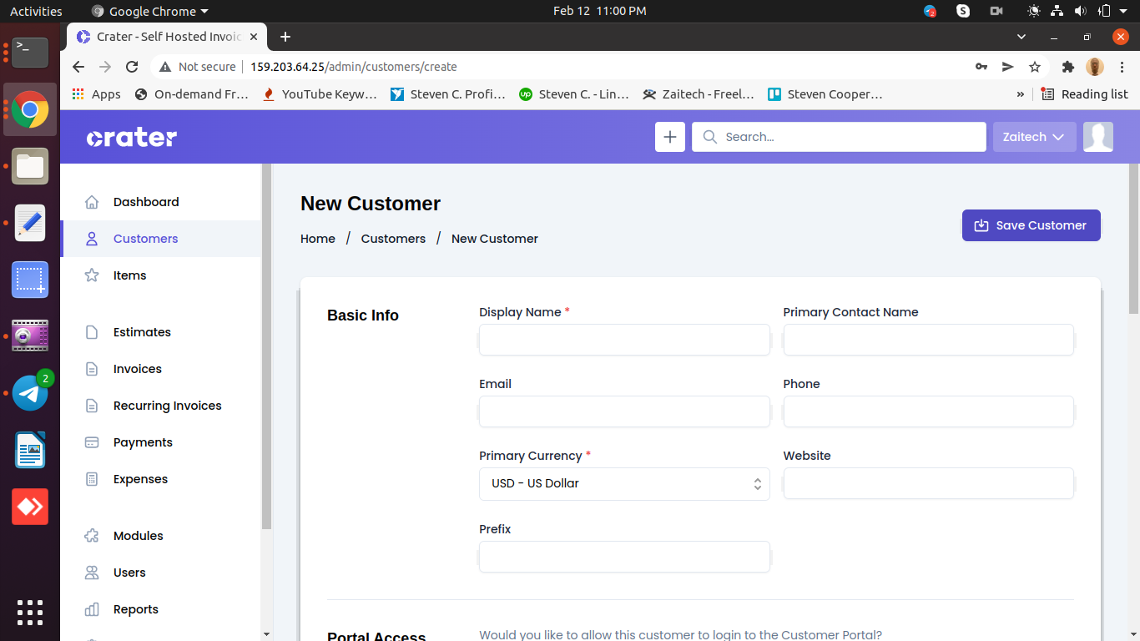Open Chrome tab search dropdown arrow

coord(1021,37)
